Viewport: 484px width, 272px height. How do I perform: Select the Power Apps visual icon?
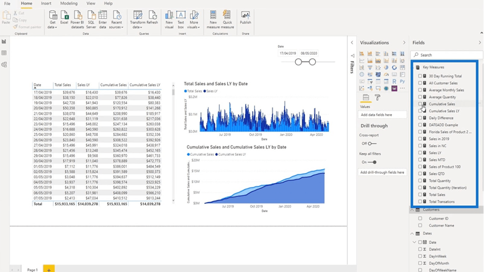click(x=394, y=88)
